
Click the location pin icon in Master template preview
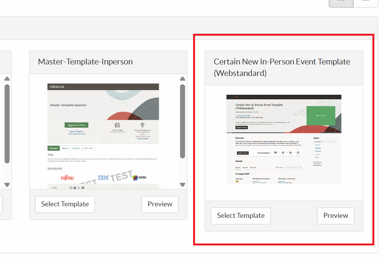coord(143,125)
